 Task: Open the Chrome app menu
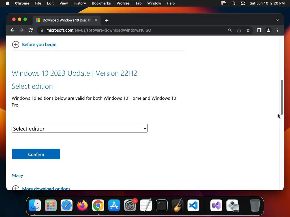[x=22, y=3]
